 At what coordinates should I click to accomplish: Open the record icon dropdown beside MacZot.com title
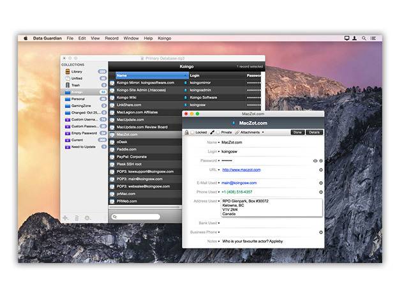click(233, 123)
